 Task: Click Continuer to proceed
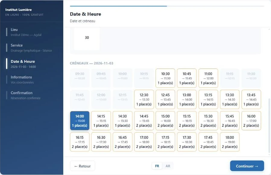point(247,166)
